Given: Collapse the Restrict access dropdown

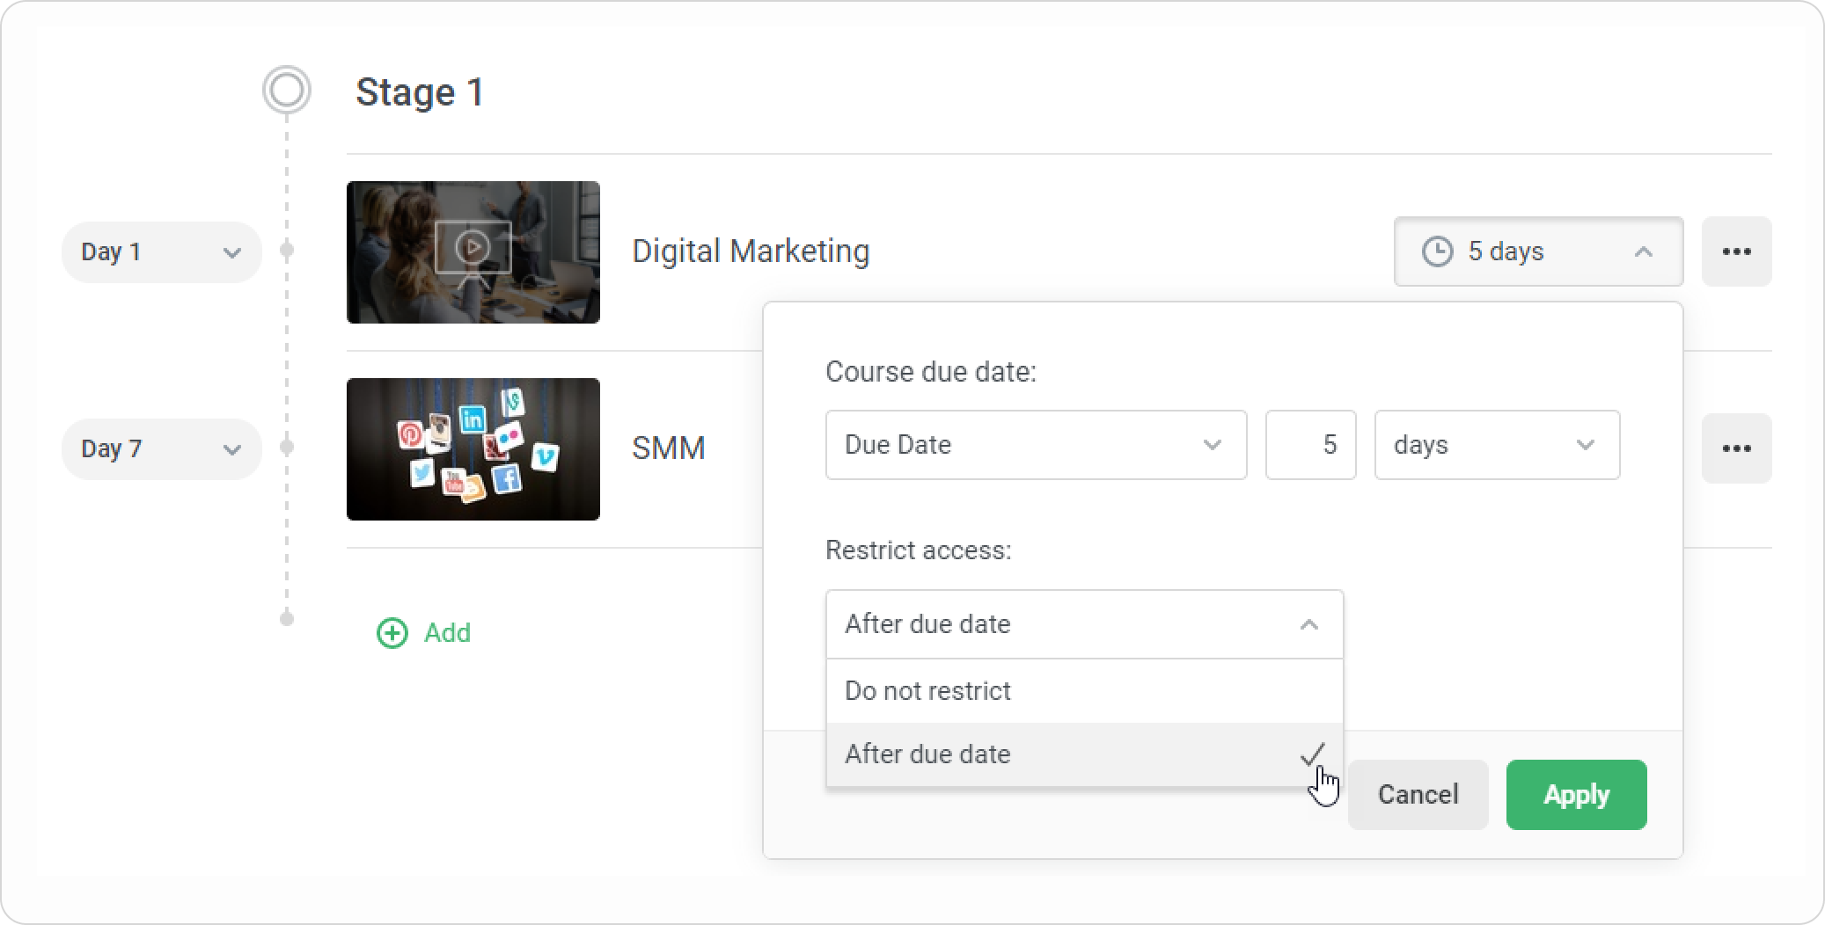Looking at the screenshot, I should point(1084,624).
